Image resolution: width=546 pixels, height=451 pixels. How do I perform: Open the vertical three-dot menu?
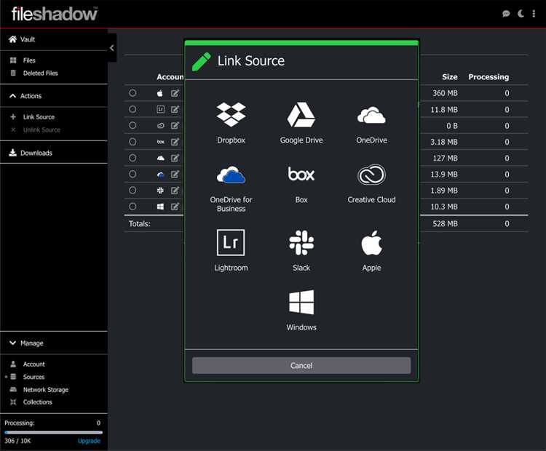(534, 14)
